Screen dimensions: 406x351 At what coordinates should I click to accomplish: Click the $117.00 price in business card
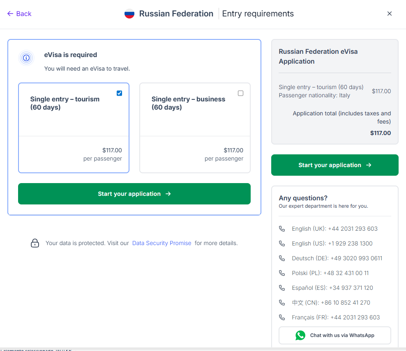click(233, 150)
